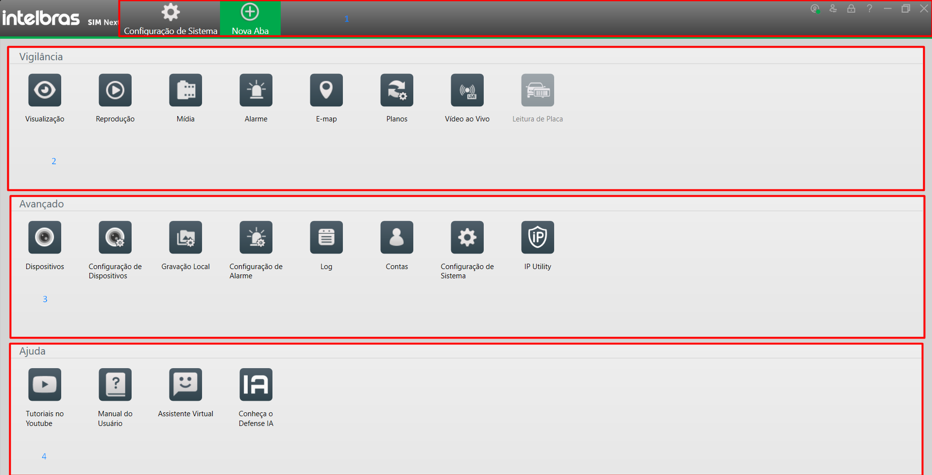Click the switch user icon
Viewport: 932px width, 475px height.
[833, 9]
